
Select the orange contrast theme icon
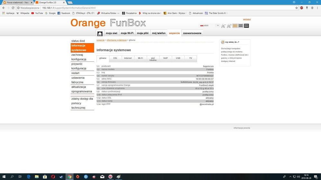tap(235, 26)
